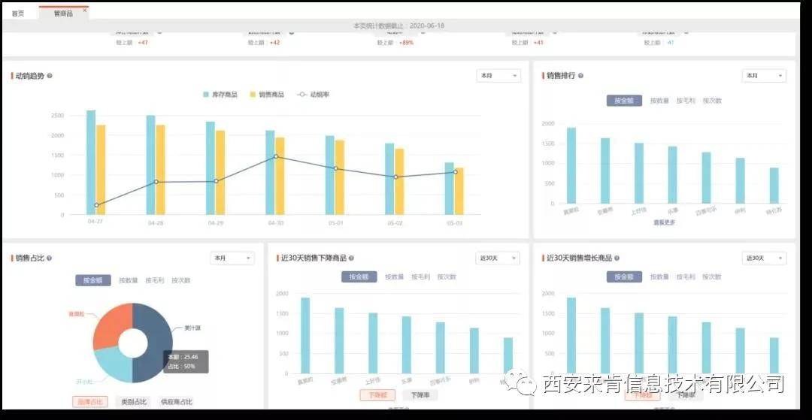Image resolution: width=812 pixels, height=420 pixels.
Task: Open 查看更多 link under 销售排行 chart
Action: tap(664, 222)
